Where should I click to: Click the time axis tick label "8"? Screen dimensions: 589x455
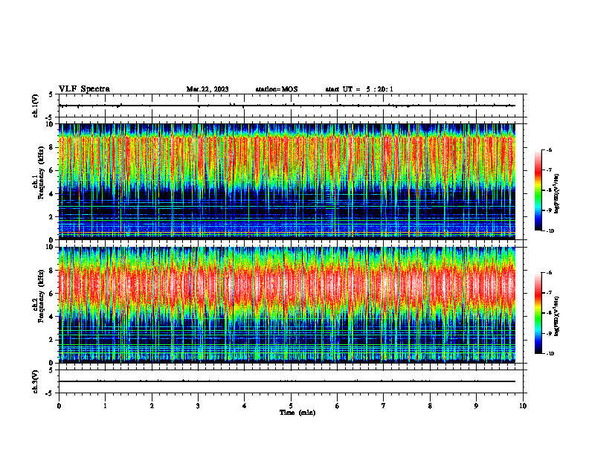430,406
